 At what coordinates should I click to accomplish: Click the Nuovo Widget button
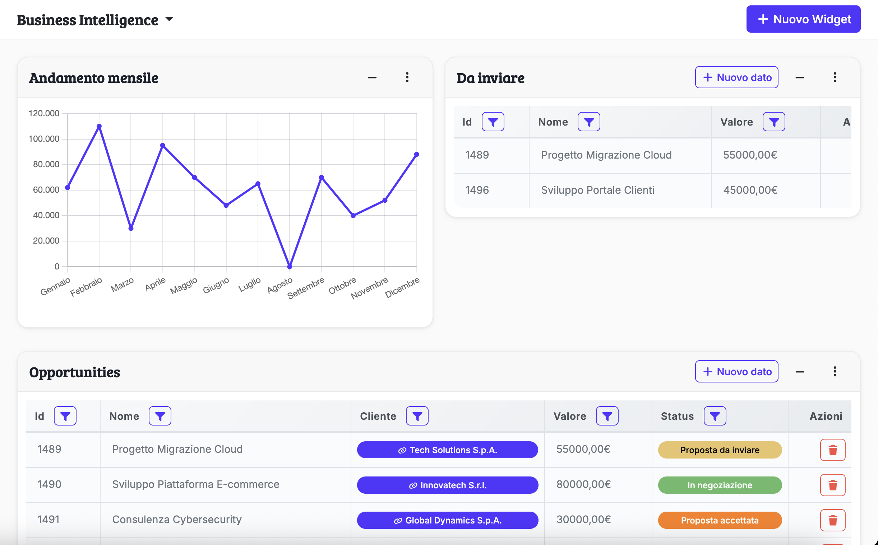803,19
